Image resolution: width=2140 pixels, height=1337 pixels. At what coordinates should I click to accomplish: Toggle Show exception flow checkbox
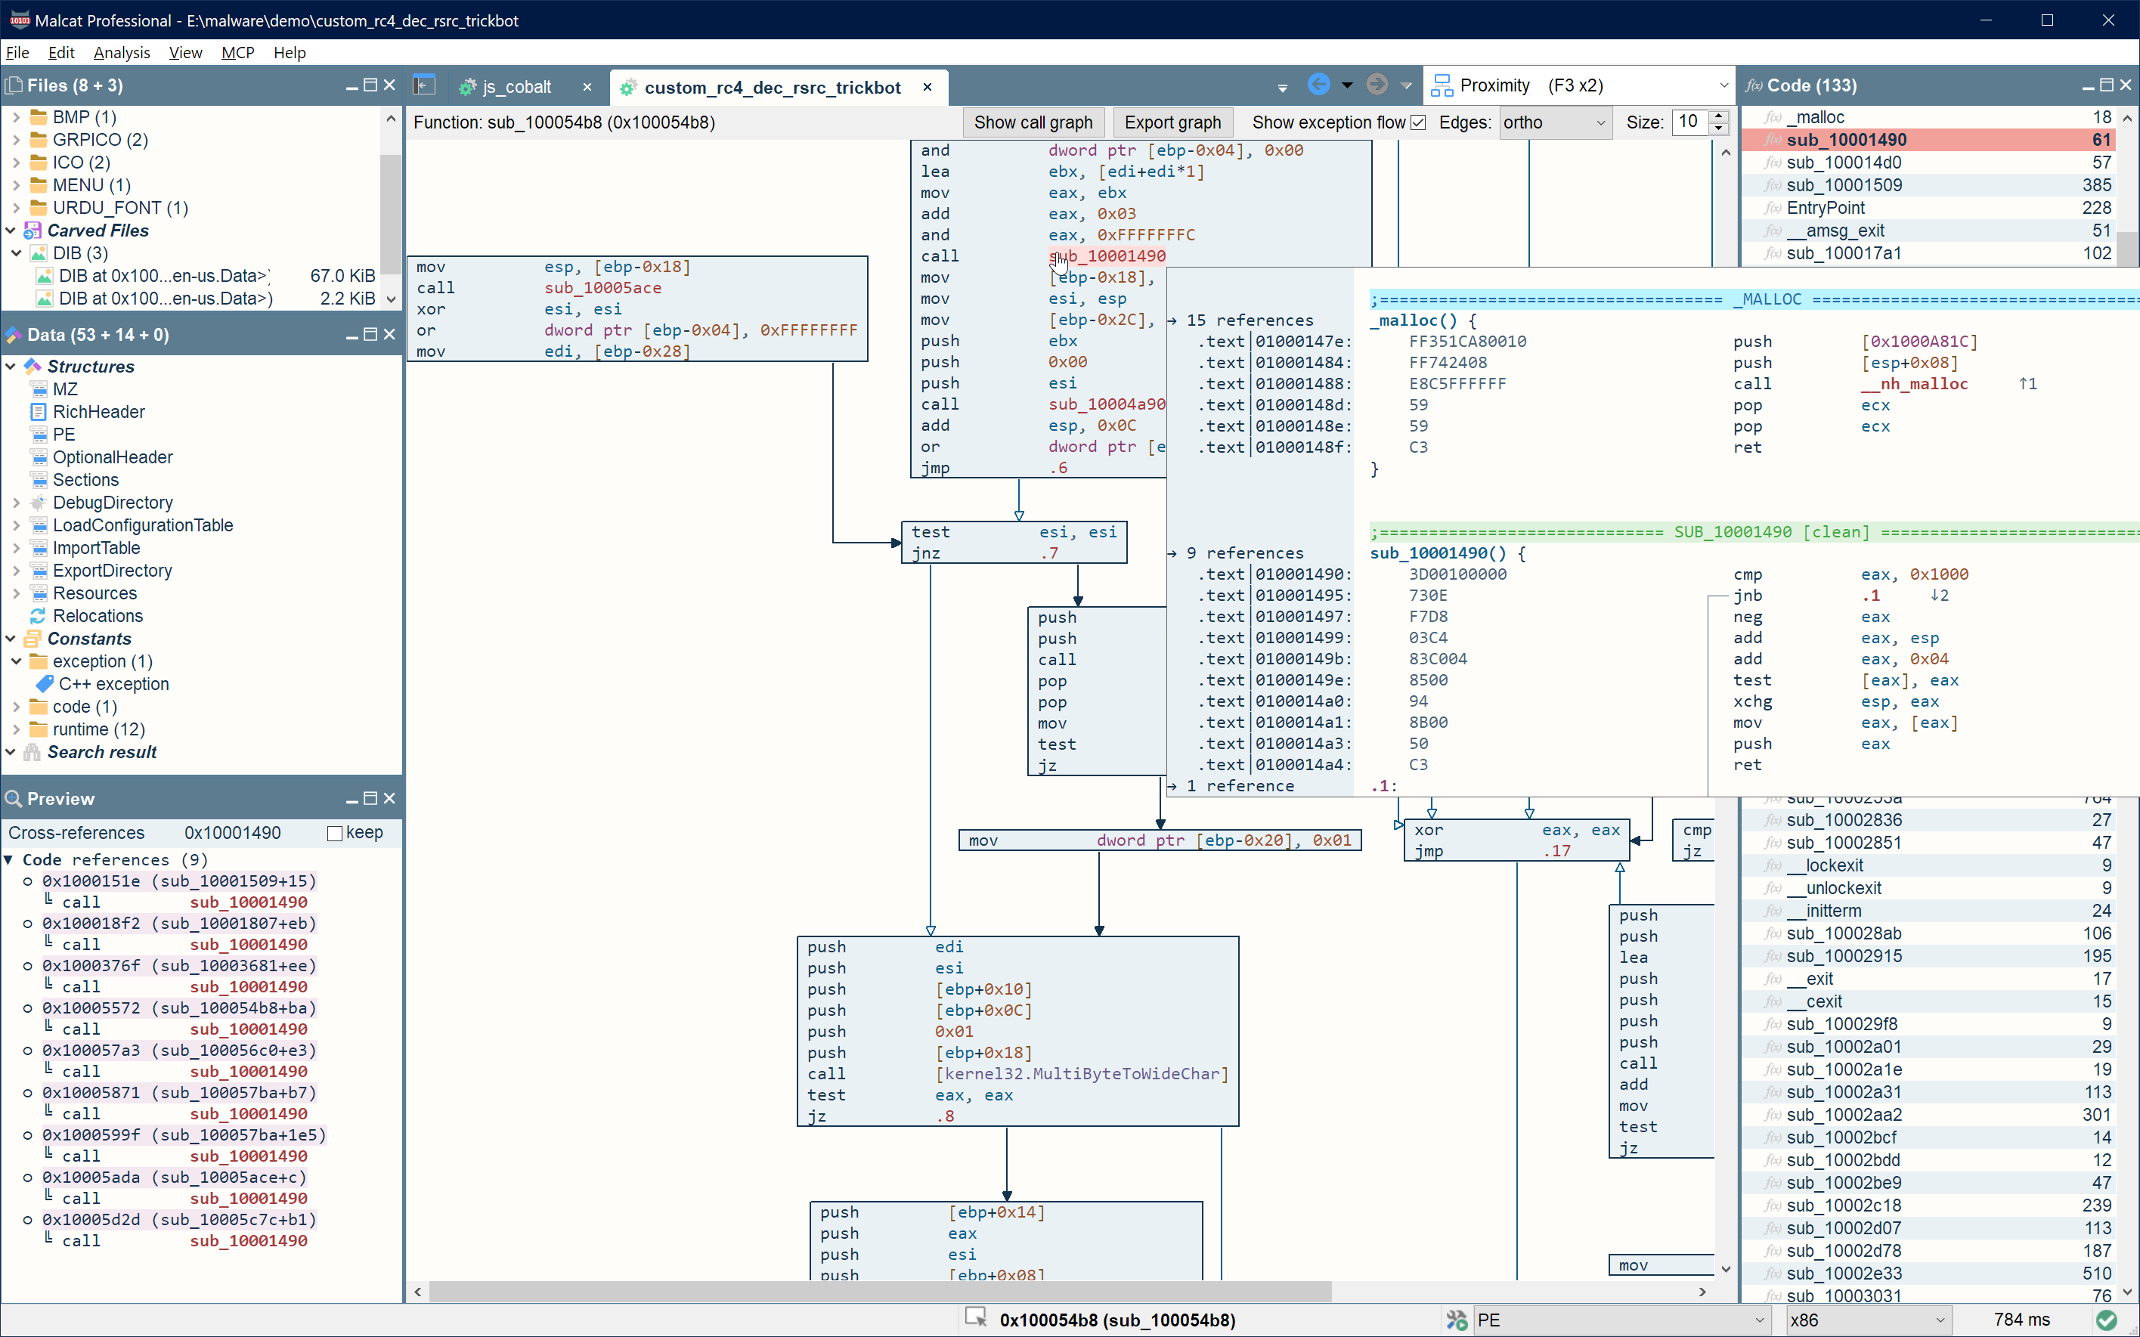point(1417,123)
